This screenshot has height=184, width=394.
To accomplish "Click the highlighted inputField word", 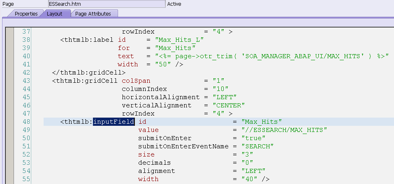I will click(x=114, y=122).
